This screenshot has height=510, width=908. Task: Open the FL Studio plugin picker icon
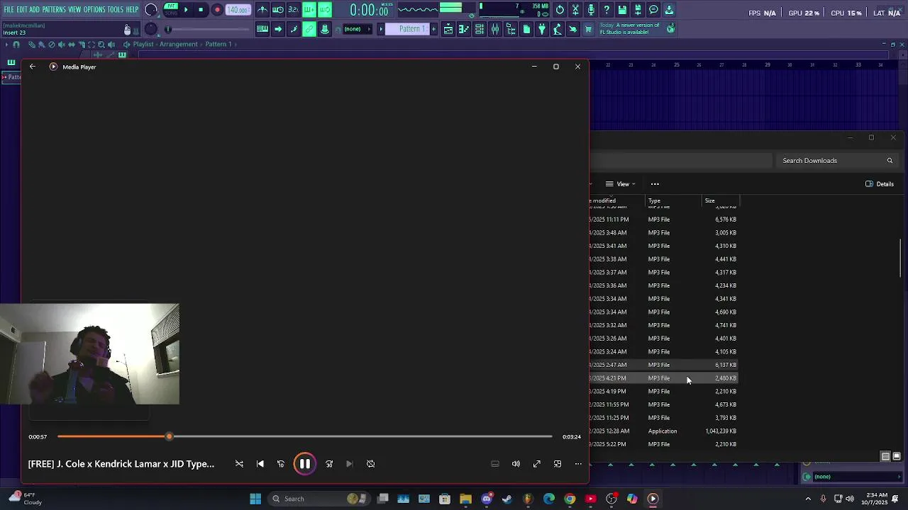coord(542,29)
